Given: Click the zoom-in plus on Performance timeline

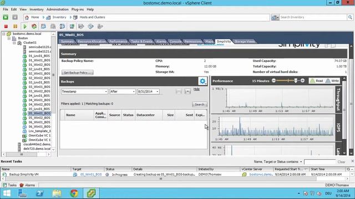Looking at the screenshot, I should [x=302, y=81].
